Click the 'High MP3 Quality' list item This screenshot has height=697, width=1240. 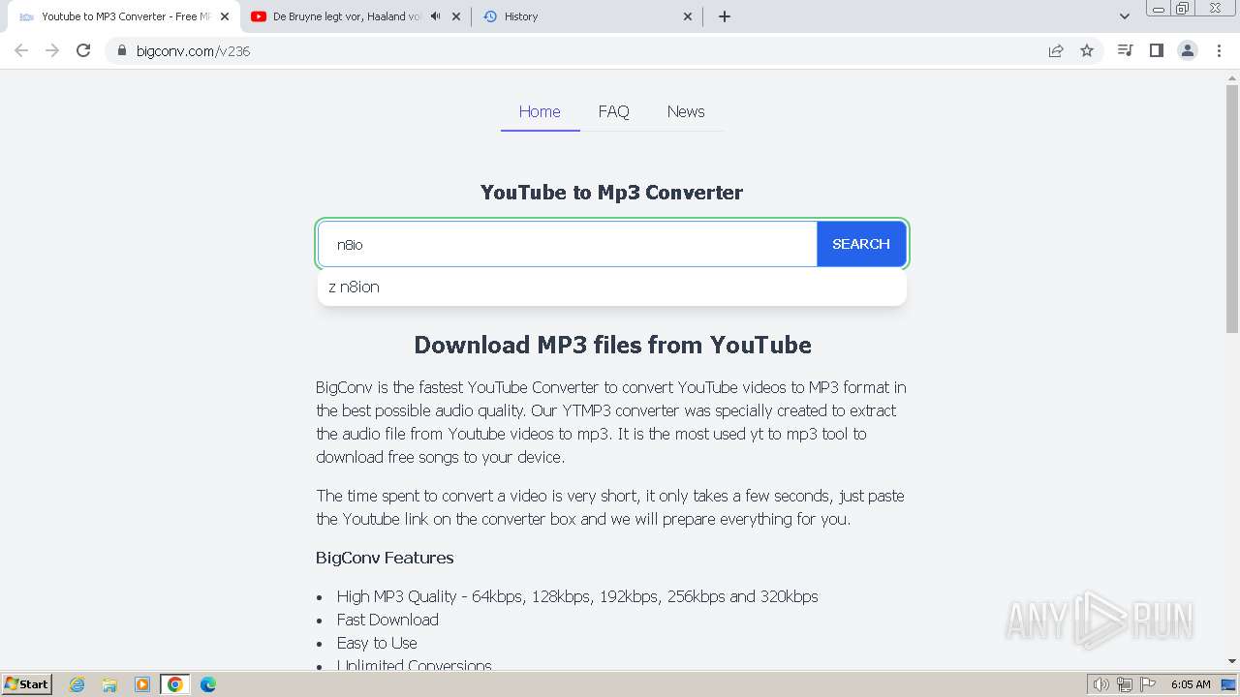tap(577, 596)
